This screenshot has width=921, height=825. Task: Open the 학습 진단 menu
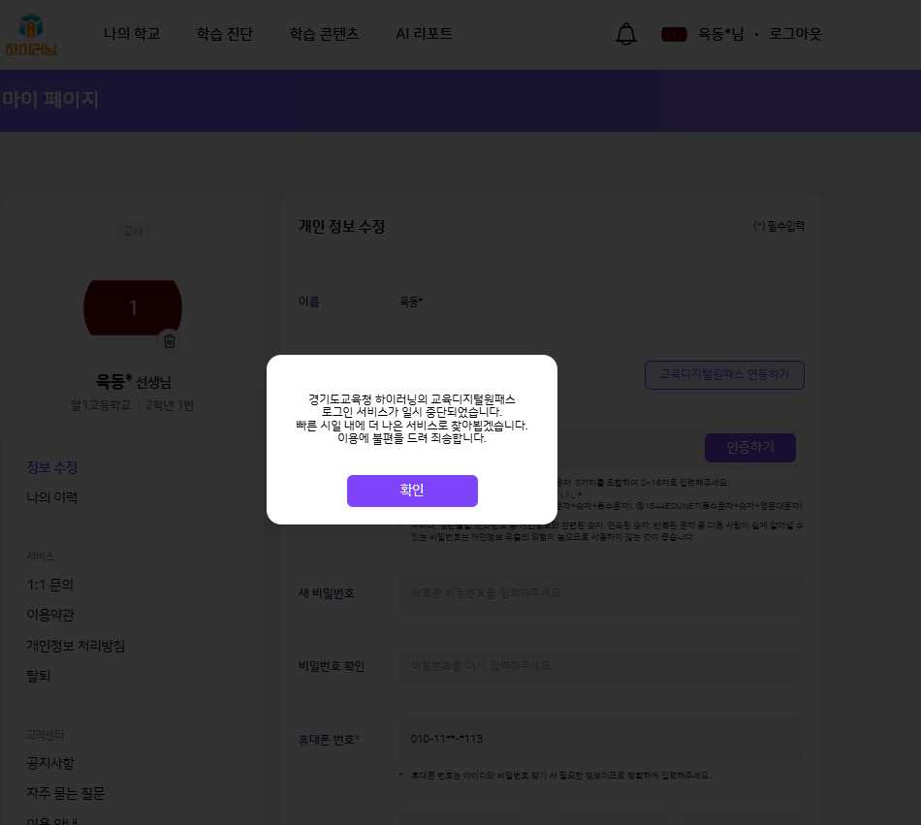224,34
